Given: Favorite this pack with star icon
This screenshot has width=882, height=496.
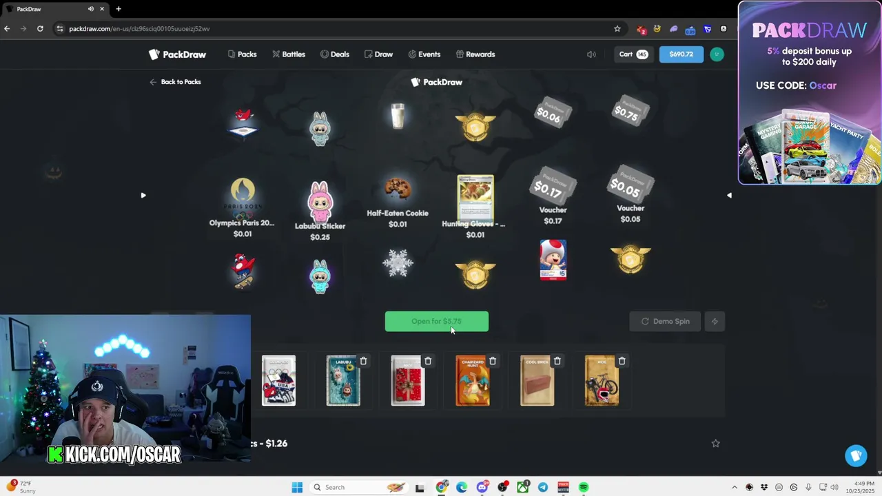Looking at the screenshot, I should click(x=715, y=444).
